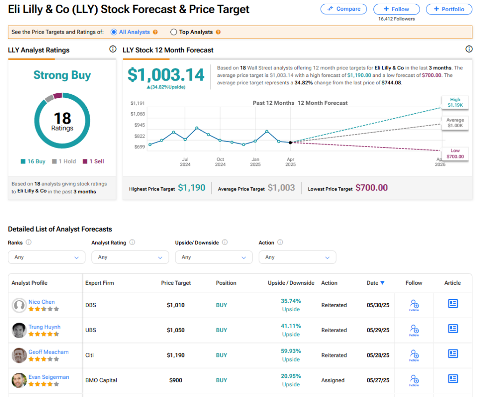Open article icon for Nico Chen row
478x397 pixels.
(x=453, y=304)
